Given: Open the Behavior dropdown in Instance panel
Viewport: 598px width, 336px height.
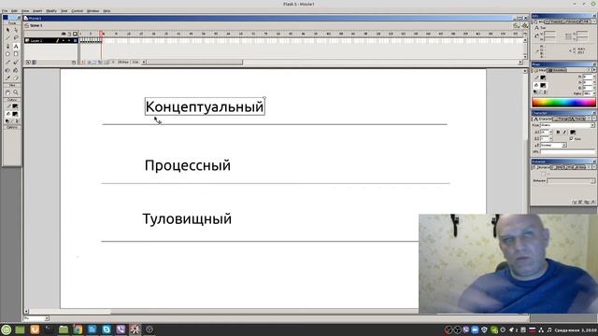Looking at the screenshot, I should (x=592, y=180).
